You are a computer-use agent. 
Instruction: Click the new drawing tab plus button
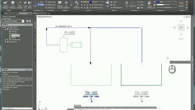(x=49, y=13)
